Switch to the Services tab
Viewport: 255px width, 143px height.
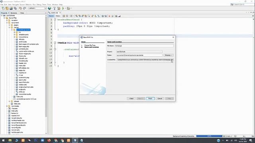pyautogui.click(x=14, y=13)
